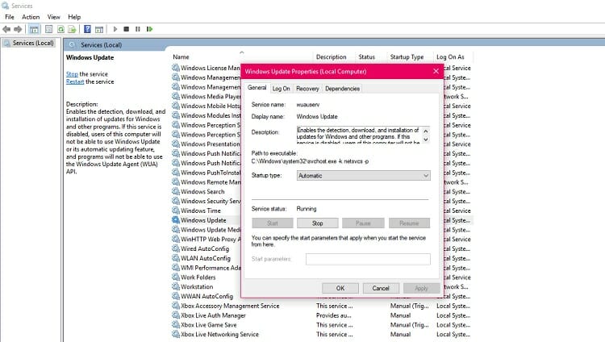605x342 pixels.
Task: Open the View menu
Action: 53,17
